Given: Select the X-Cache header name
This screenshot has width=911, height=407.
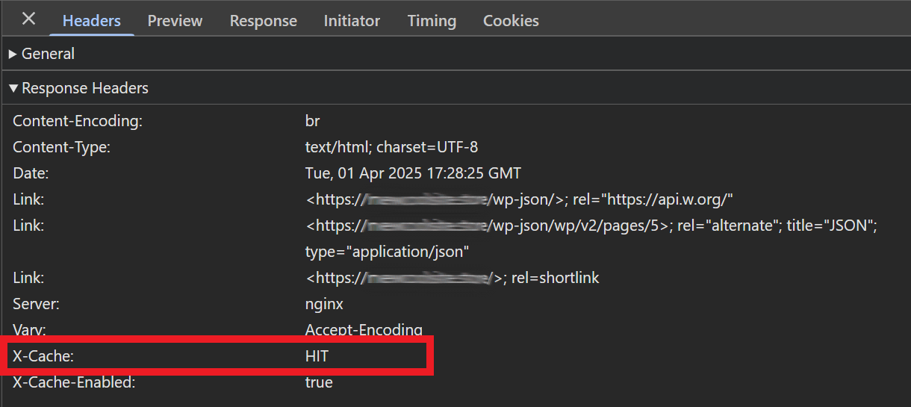Looking at the screenshot, I should coord(43,356).
